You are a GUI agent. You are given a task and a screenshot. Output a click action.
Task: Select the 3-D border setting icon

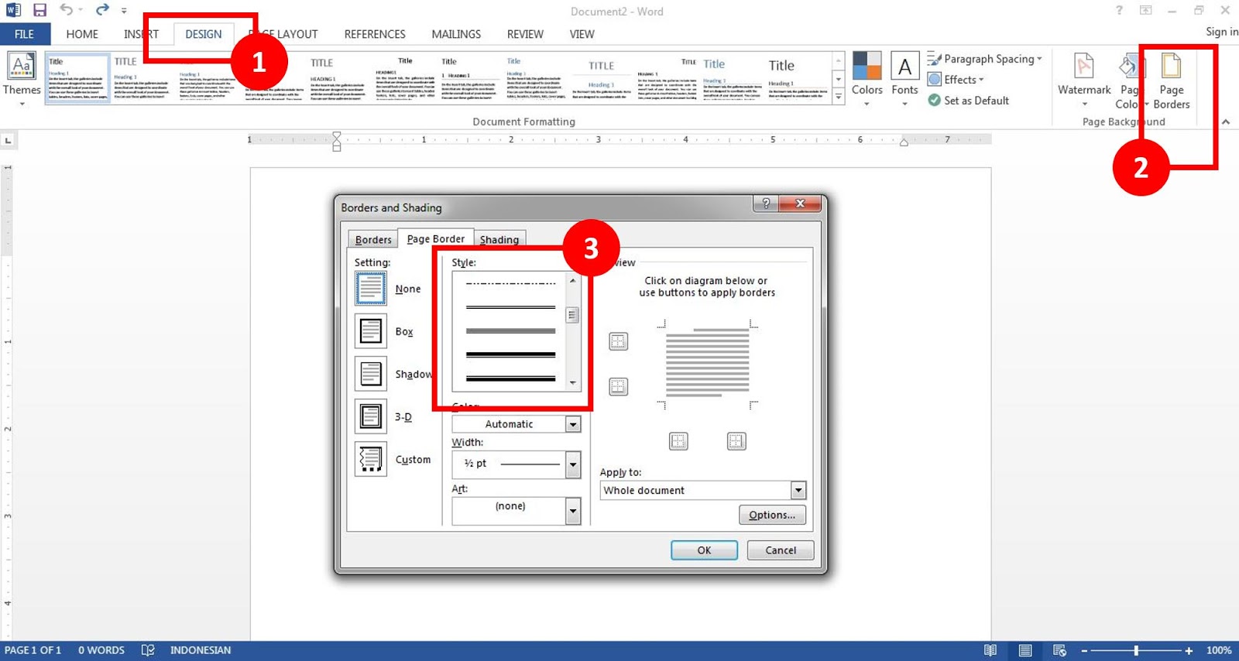371,416
